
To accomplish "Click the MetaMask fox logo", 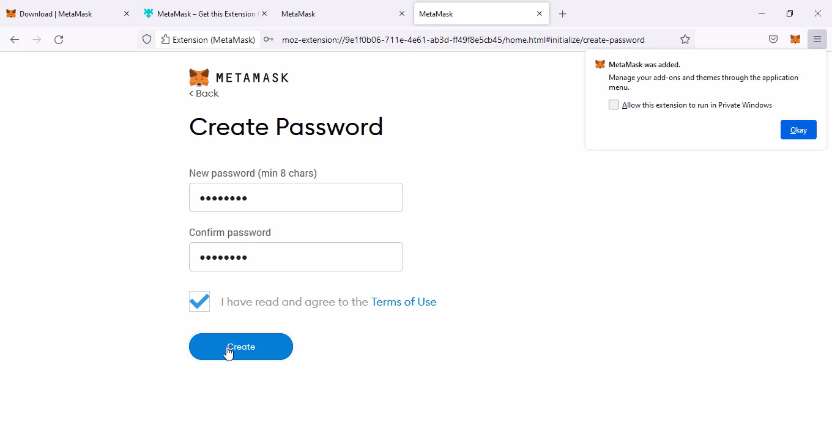I will click(x=199, y=78).
